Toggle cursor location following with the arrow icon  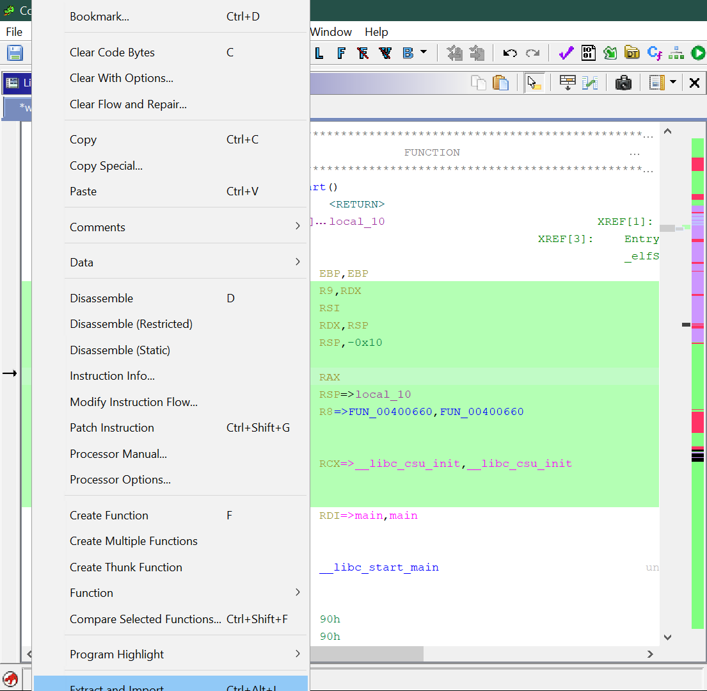534,83
